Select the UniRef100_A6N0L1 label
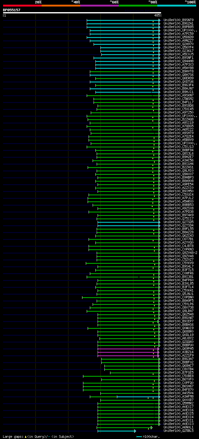The image size is (199, 439). coord(178,427)
